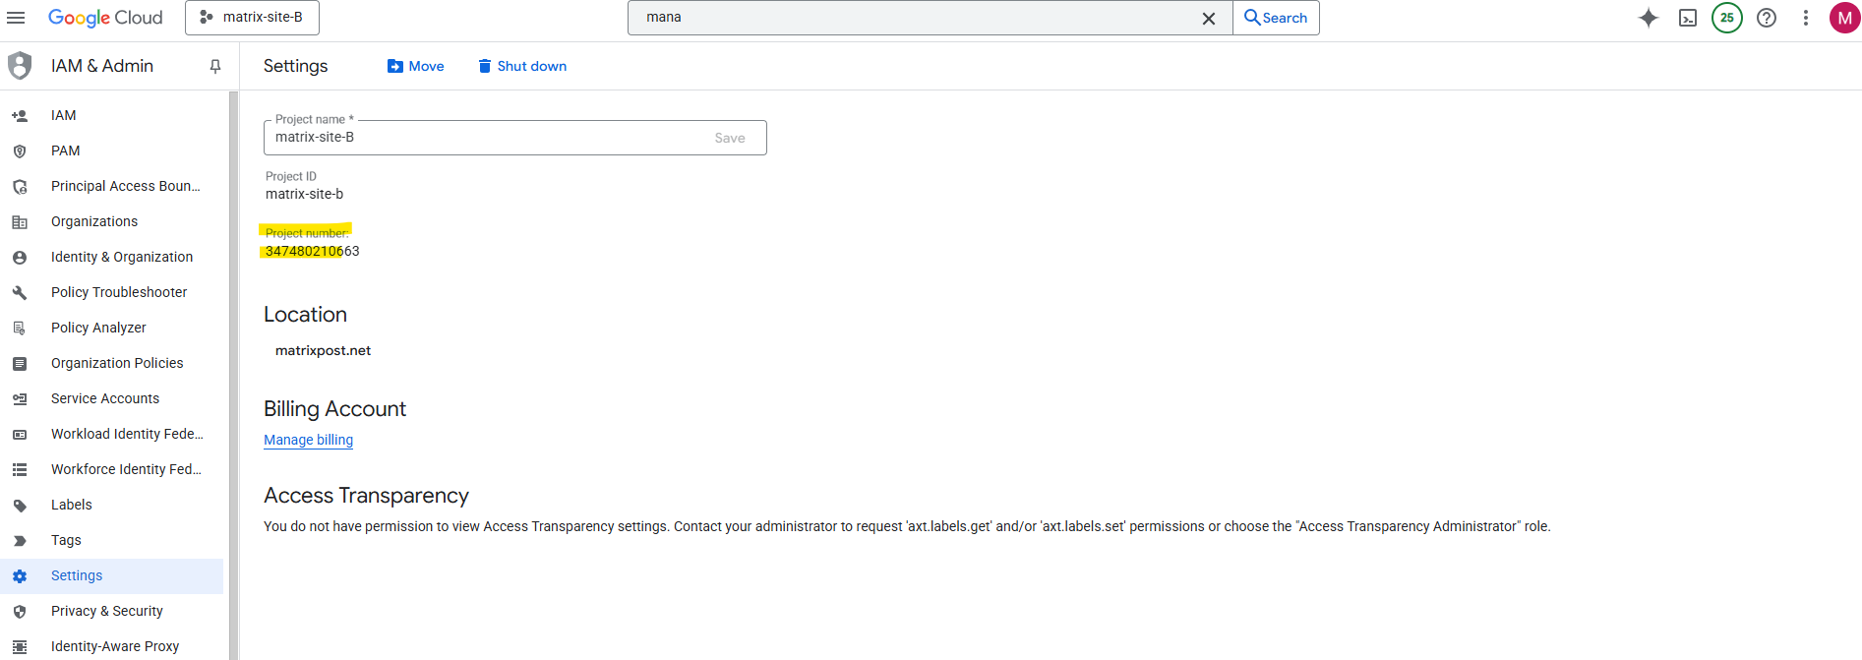Click Shut down project button

[x=521, y=66]
